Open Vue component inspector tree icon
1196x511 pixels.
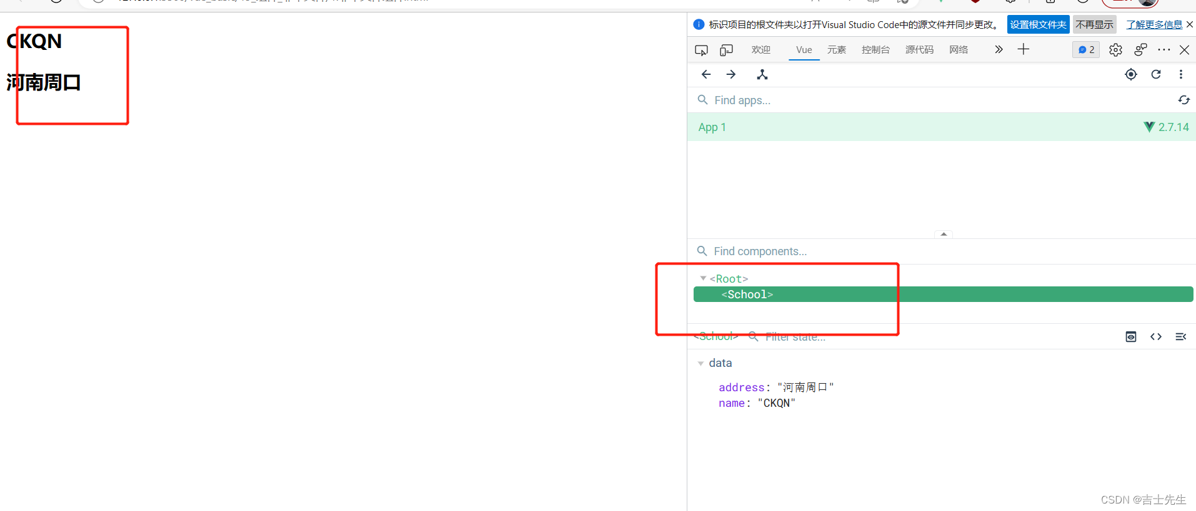(762, 74)
